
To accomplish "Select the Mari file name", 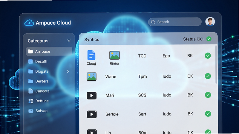I will pyautogui.click(x=110, y=95).
